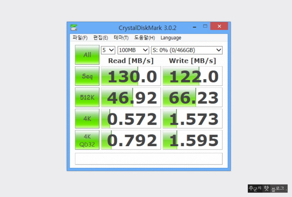Image resolution: width=292 pixels, height=197 pixels.
Task: Click the empty comment field at bottom
Action: (x=149, y=159)
